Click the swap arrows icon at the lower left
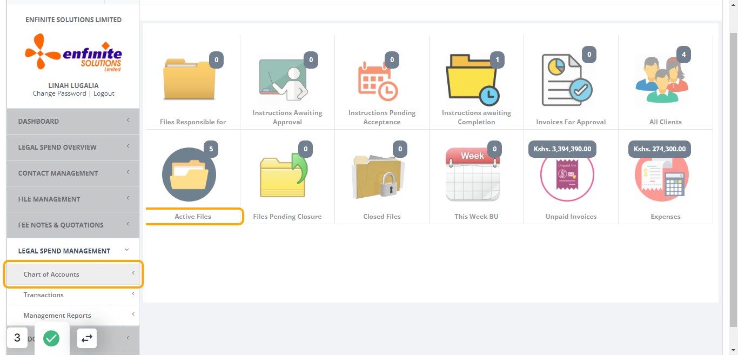This screenshot has height=355, width=738. tap(87, 338)
